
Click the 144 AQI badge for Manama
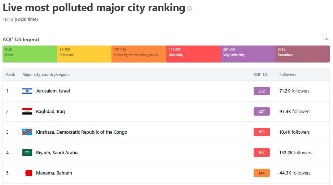(x=262, y=173)
